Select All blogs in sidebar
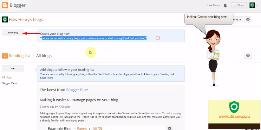The image size is (261, 130). coord(7,77)
